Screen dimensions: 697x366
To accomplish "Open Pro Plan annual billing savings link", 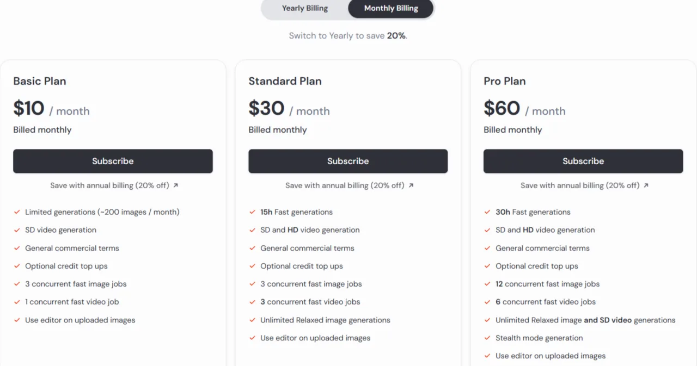I will tap(580, 185).
